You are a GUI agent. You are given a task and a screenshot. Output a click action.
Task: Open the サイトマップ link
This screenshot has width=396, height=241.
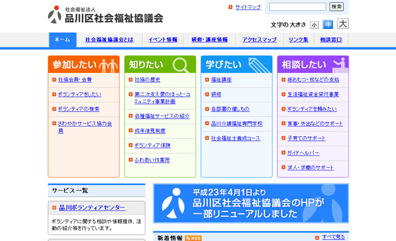click(248, 7)
